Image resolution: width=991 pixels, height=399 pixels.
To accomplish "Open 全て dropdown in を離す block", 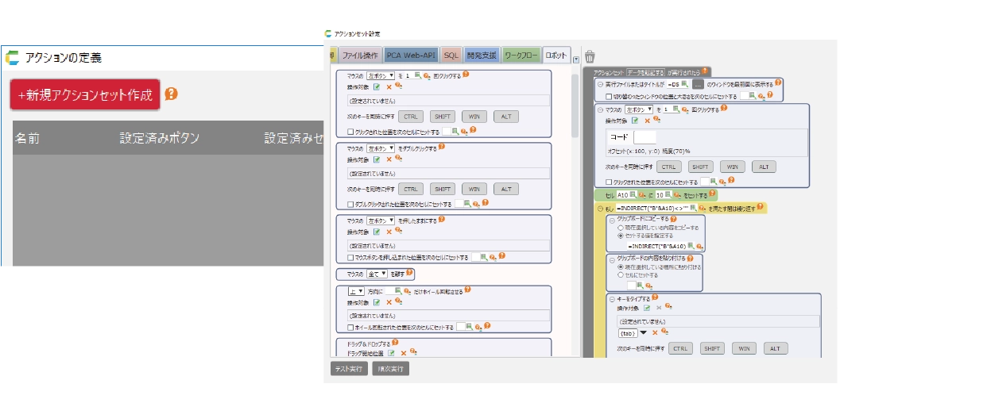I will (x=377, y=274).
